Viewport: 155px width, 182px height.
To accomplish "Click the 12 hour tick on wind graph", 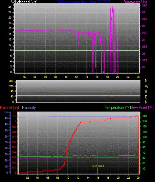I will click(x=76, y=77).
